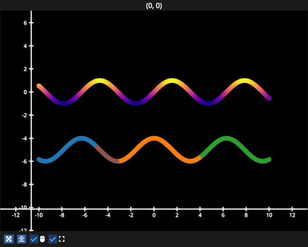Toggle the mouse controller checkbox
The width and height of the screenshot is (308, 247).
coord(34,239)
